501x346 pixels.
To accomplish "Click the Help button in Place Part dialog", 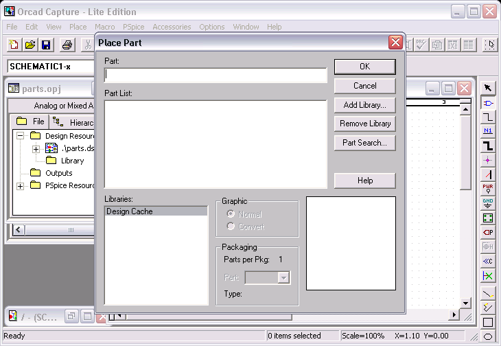I will click(x=365, y=181).
